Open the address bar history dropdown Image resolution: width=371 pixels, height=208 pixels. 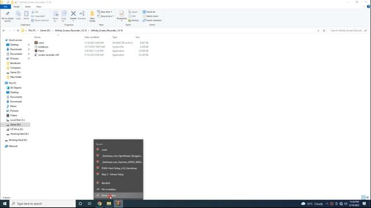(318, 31)
